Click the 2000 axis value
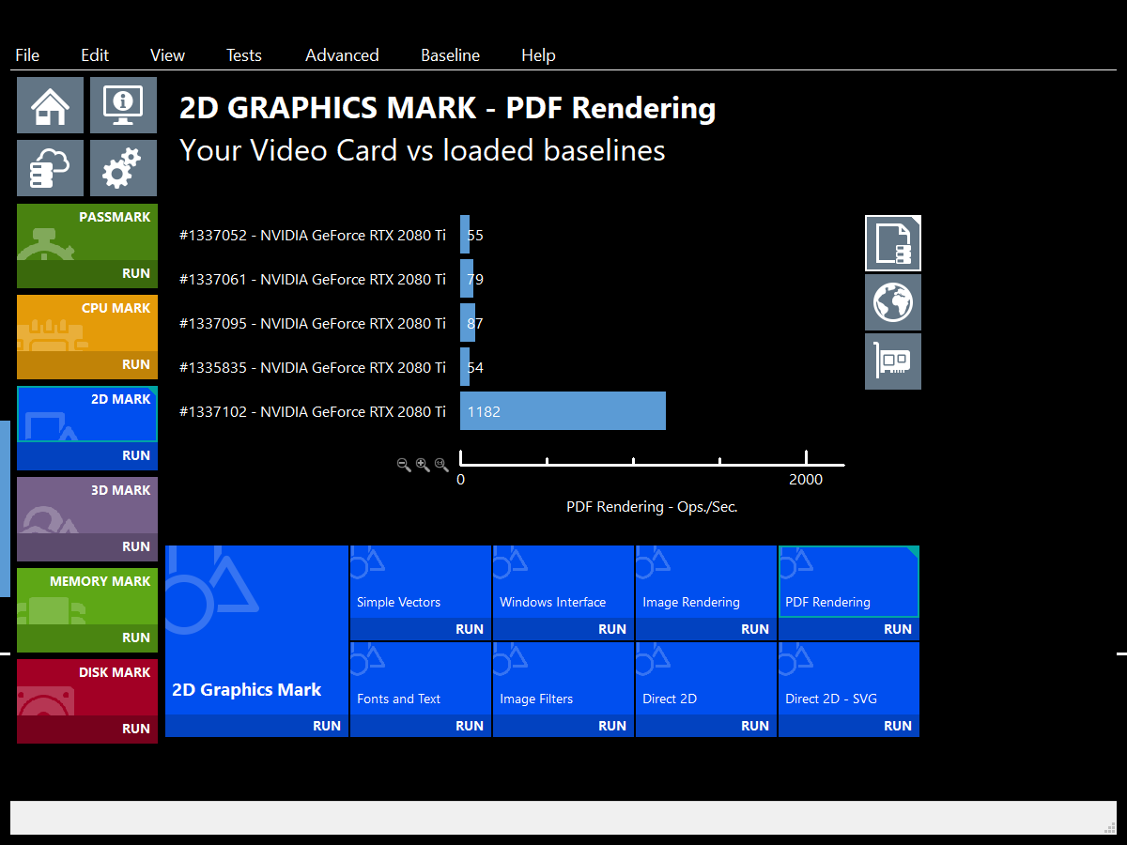This screenshot has height=845, width=1127. (806, 480)
